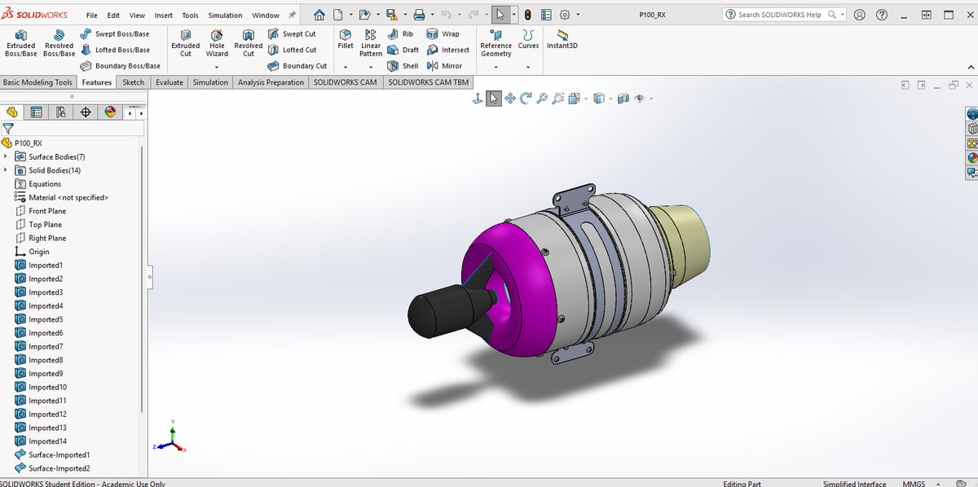Select the Extruded Boss/Base tool

20,44
